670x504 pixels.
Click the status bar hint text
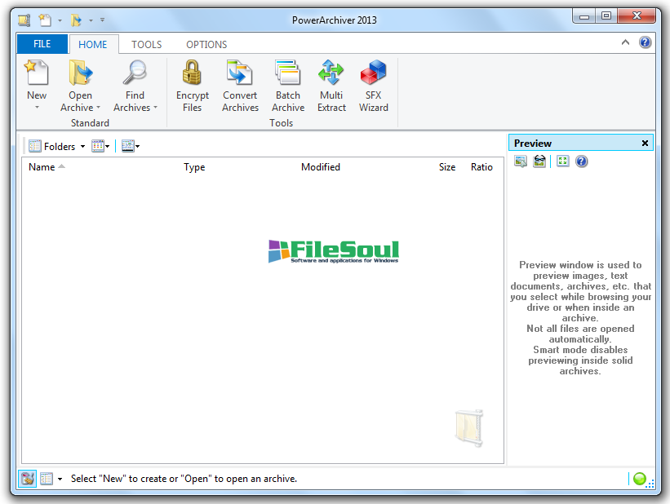click(x=184, y=479)
